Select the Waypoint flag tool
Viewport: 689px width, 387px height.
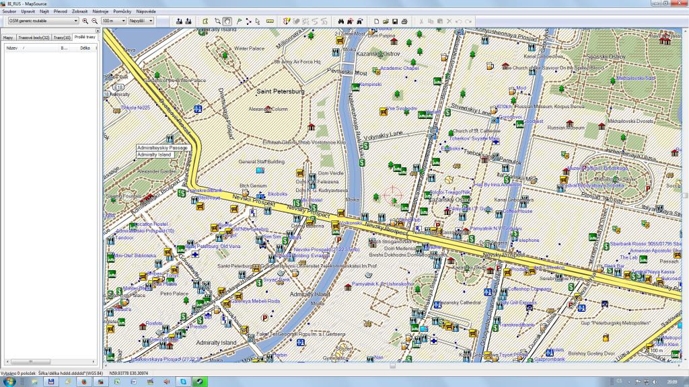[x=239, y=21]
